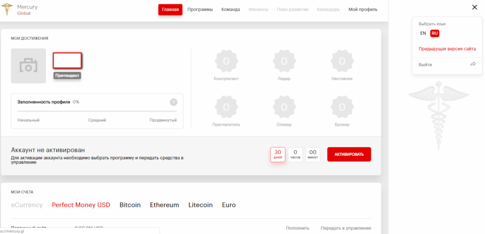This screenshot has width=485, height=234.
Task: Click the 30 дней countdown box
Action: tap(278, 155)
